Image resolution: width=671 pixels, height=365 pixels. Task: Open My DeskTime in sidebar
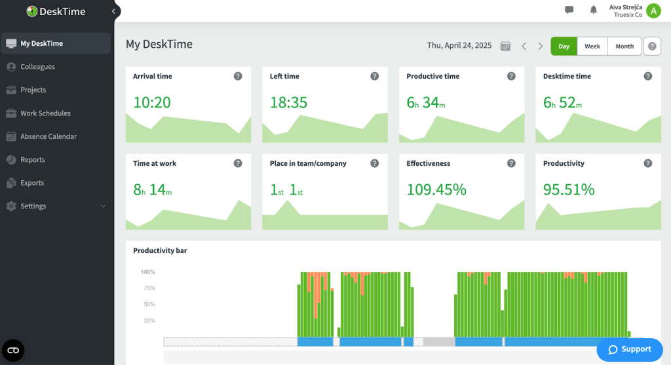tap(56, 43)
